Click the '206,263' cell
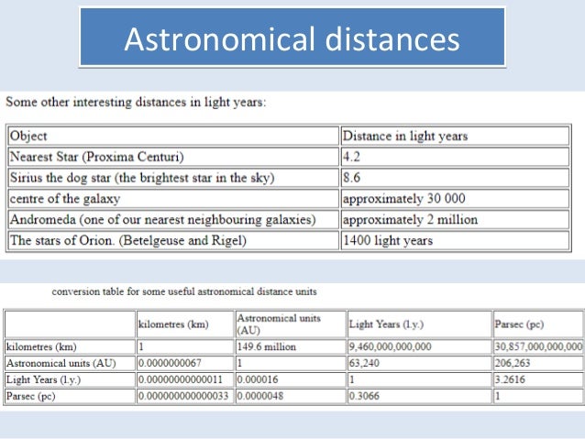The image size is (585, 439). pyautogui.click(x=538, y=363)
